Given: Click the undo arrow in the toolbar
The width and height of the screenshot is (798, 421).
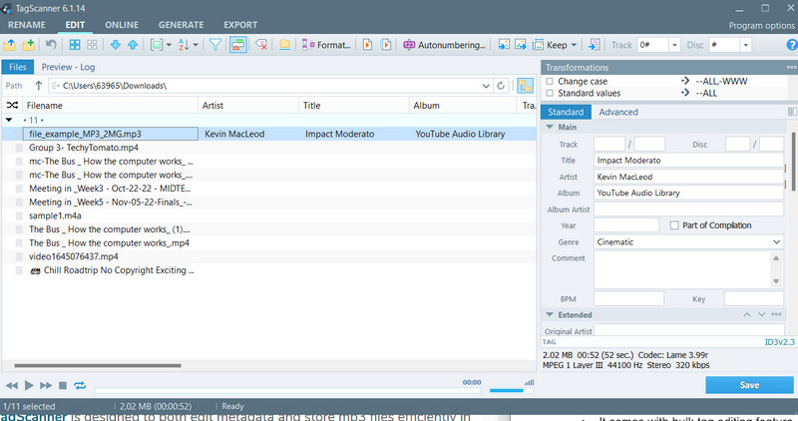Looking at the screenshot, I should [x=50, y=45].
